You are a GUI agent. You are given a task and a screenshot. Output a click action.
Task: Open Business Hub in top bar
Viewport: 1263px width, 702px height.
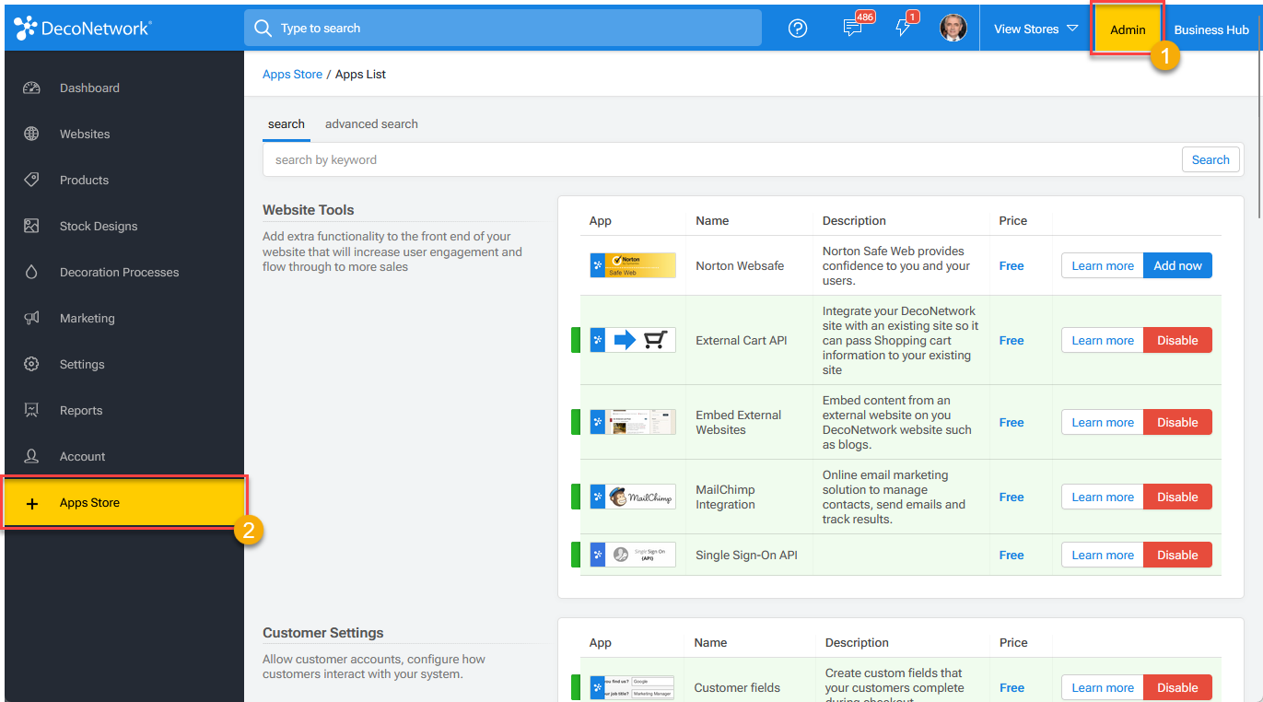pos(1211,29)
